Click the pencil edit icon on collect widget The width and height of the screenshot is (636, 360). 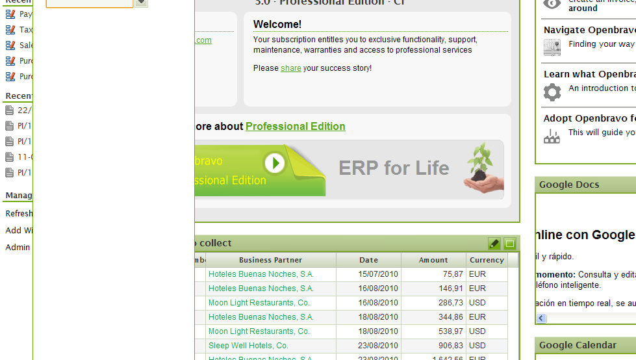click(494, 244)
